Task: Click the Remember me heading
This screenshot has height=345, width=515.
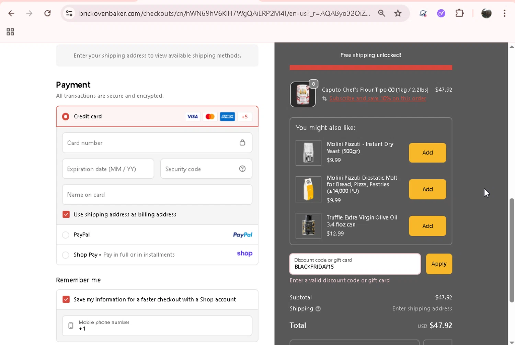Action: [78, 280]
